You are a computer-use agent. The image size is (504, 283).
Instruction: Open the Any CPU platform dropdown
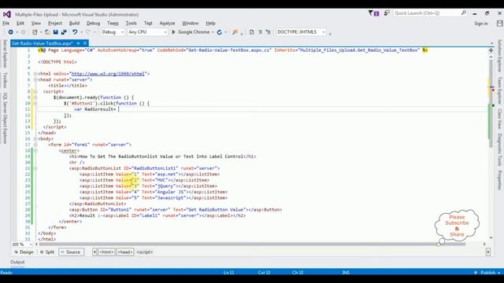click(147, 32)
